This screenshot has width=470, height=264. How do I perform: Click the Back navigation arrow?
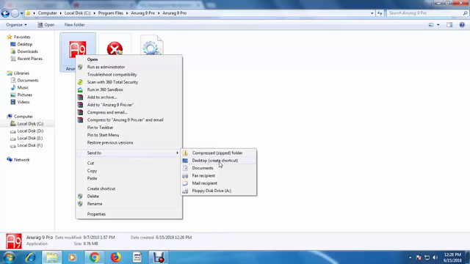point(5,13)
